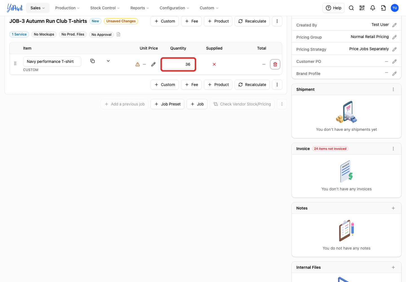
Task: Add a Job Preset
Action: (167, 104)
